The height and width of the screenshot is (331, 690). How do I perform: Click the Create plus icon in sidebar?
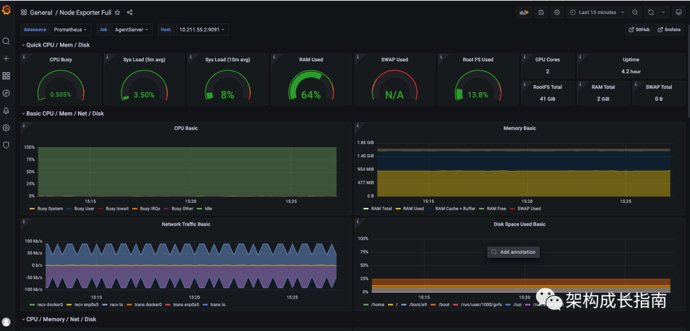pyautogui.click(x=6, y=59)
